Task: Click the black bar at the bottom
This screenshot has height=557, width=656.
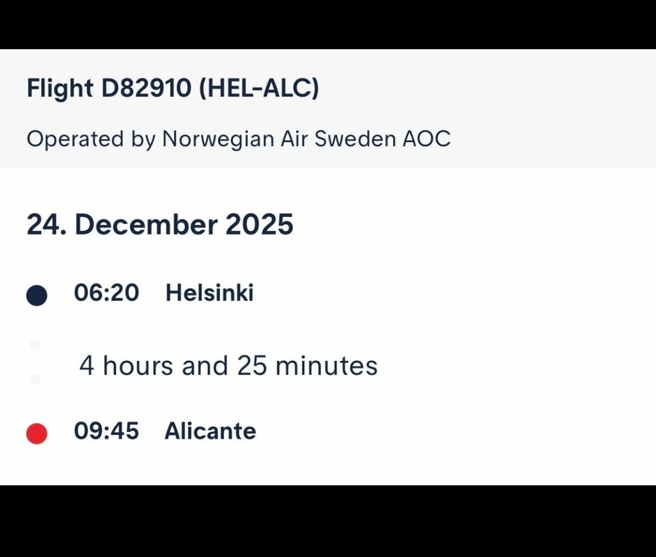Action: 328,521
